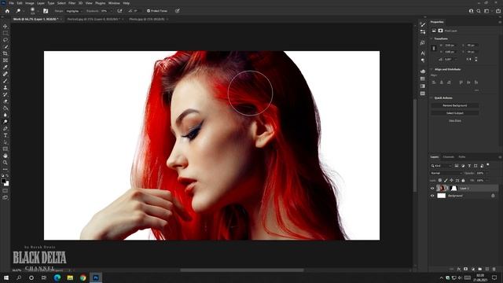Select the Horizontal Type tool
503x283 pixels.
(x=6, y=135)
